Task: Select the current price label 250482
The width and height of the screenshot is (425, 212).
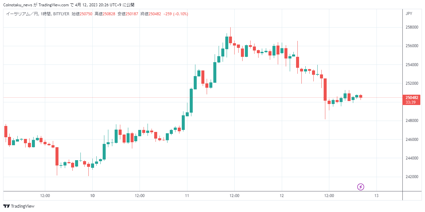Action: click(412, 97)
